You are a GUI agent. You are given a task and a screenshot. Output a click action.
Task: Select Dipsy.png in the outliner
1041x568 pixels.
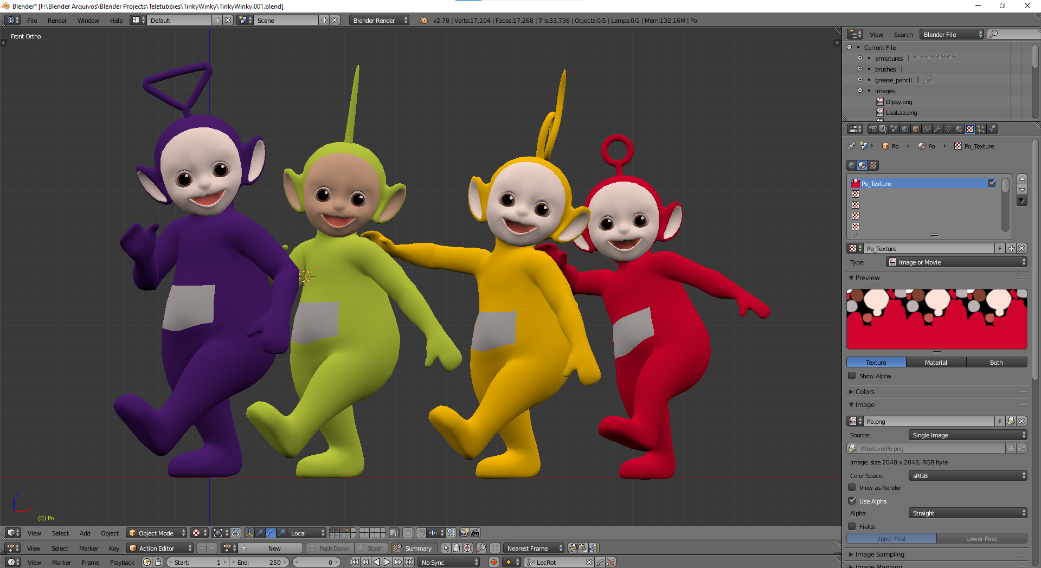(898, 102)
